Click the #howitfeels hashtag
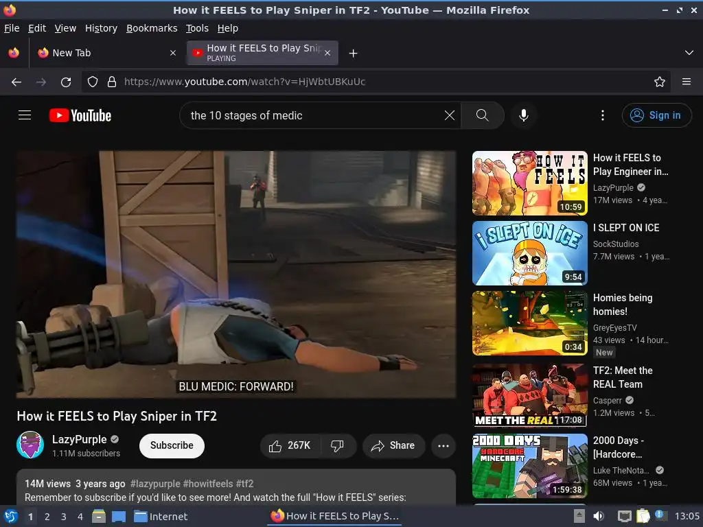 207,484
